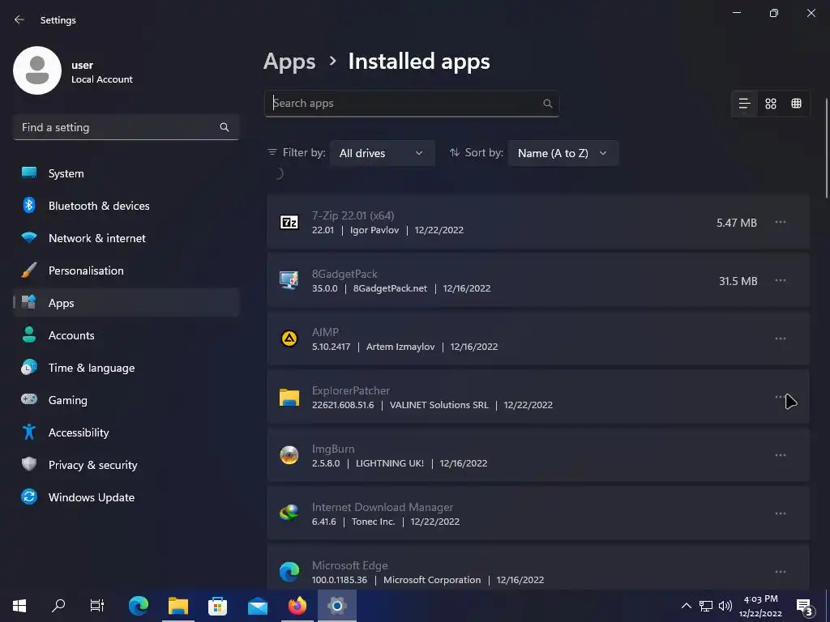Open System settings

pyautogui.click(x=126, y=173)
